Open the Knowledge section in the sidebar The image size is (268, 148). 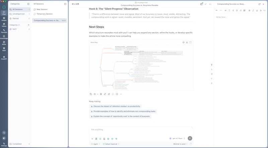point(4,37)
